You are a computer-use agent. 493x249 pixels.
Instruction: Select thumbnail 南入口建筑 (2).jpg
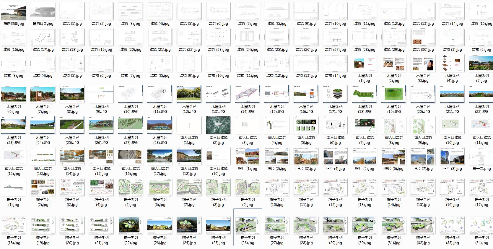(x=218, y=126)
